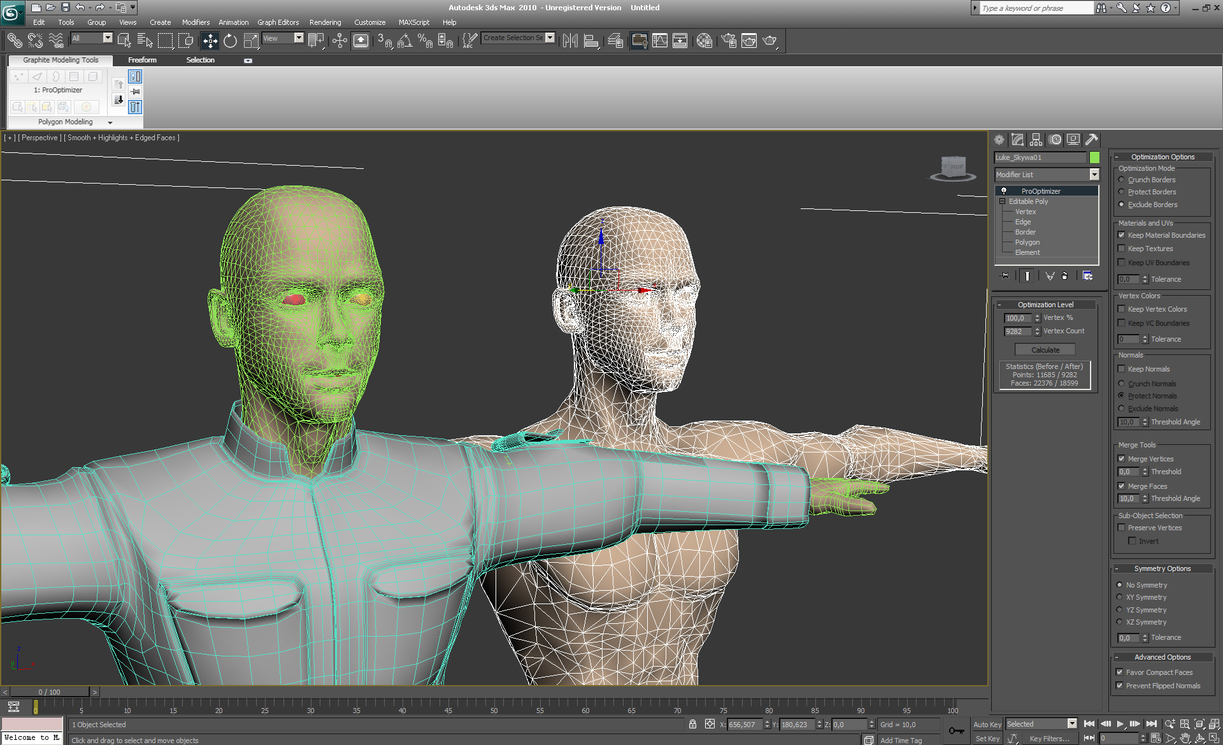The width and height of the screenshot is (1223, 745).
Task: Enable the Keep Textures checkbox
Action: pyautogui.click(x=1122, y=249)
